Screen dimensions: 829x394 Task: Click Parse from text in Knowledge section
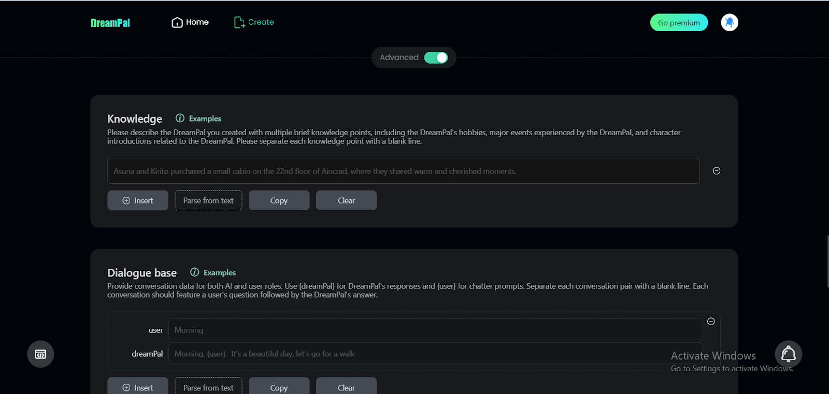208,200
